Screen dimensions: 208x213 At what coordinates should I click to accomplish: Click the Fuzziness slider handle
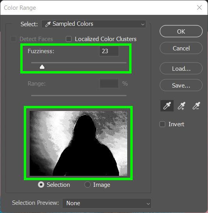[42, 67]
